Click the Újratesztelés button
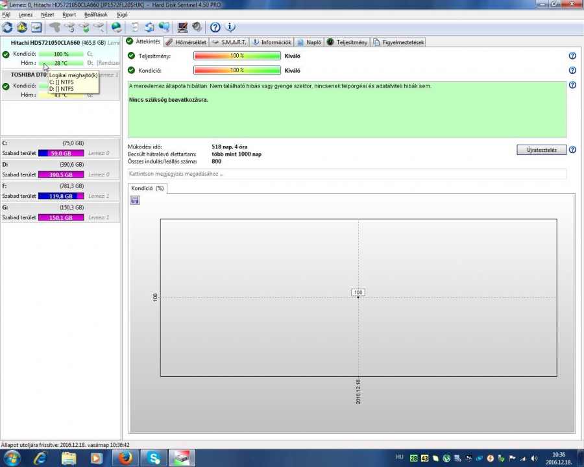Image resolution: width=584 pixels, height=467 pixels. pos(542,150)
